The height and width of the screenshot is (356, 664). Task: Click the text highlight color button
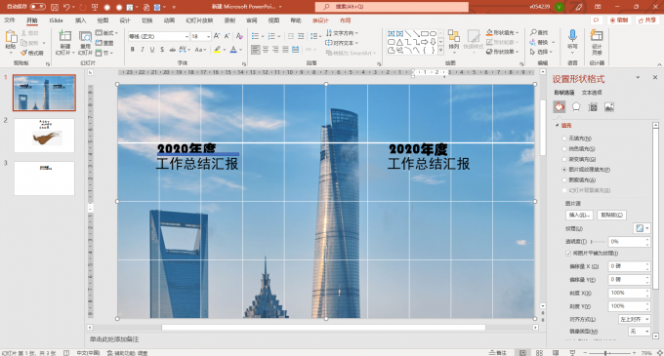tap(217, 50)
